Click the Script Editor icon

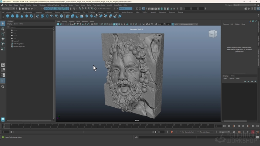point(258,137)
